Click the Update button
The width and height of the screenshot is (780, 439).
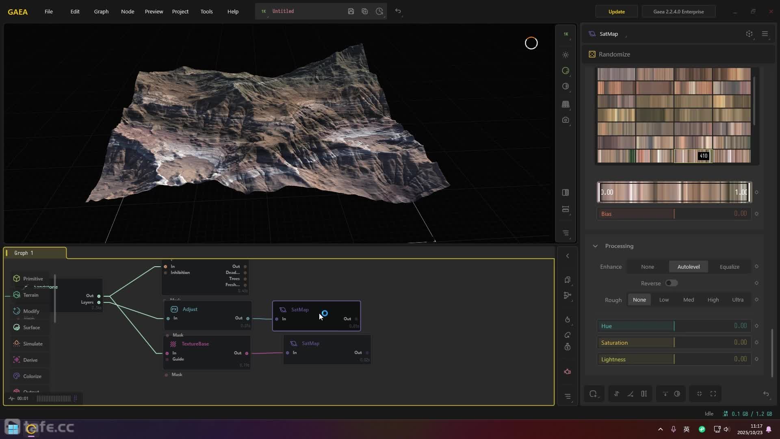coord(616,11)
